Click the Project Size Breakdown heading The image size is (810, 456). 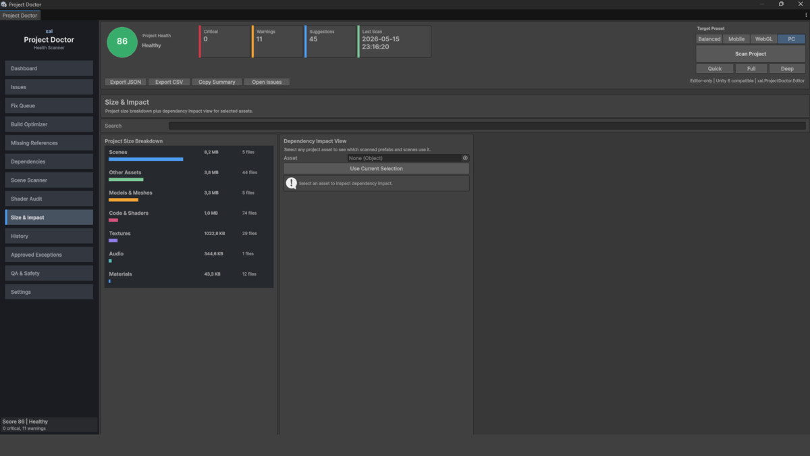134,141
